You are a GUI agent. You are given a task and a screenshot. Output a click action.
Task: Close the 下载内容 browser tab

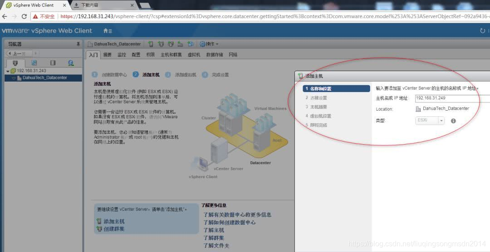pyautogui.click(x=132, y=5)
